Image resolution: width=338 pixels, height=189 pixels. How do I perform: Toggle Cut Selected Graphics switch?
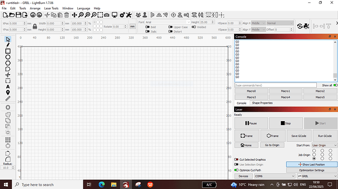pyautogui.click(x=236, y=160)
